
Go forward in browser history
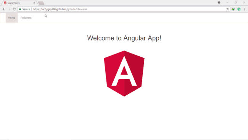point(9,9)
